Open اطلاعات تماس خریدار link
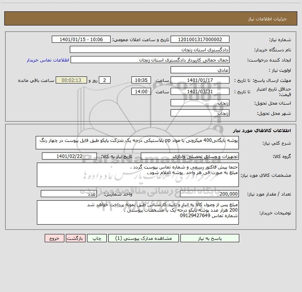The image size is (302, 292). click(x=48, y=60)
